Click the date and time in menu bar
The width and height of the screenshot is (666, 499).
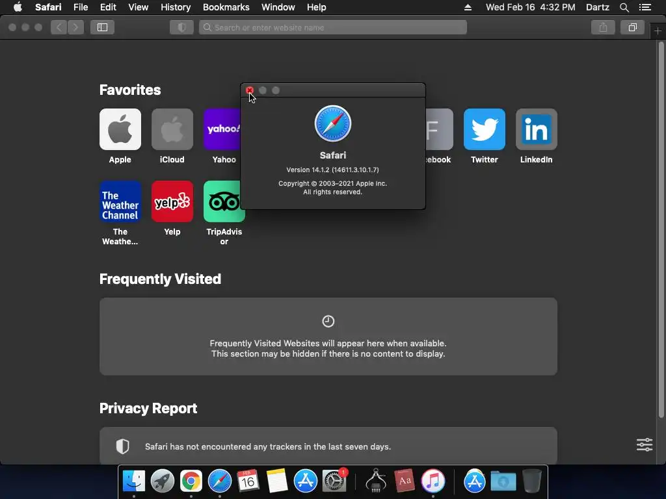[531, 7]
